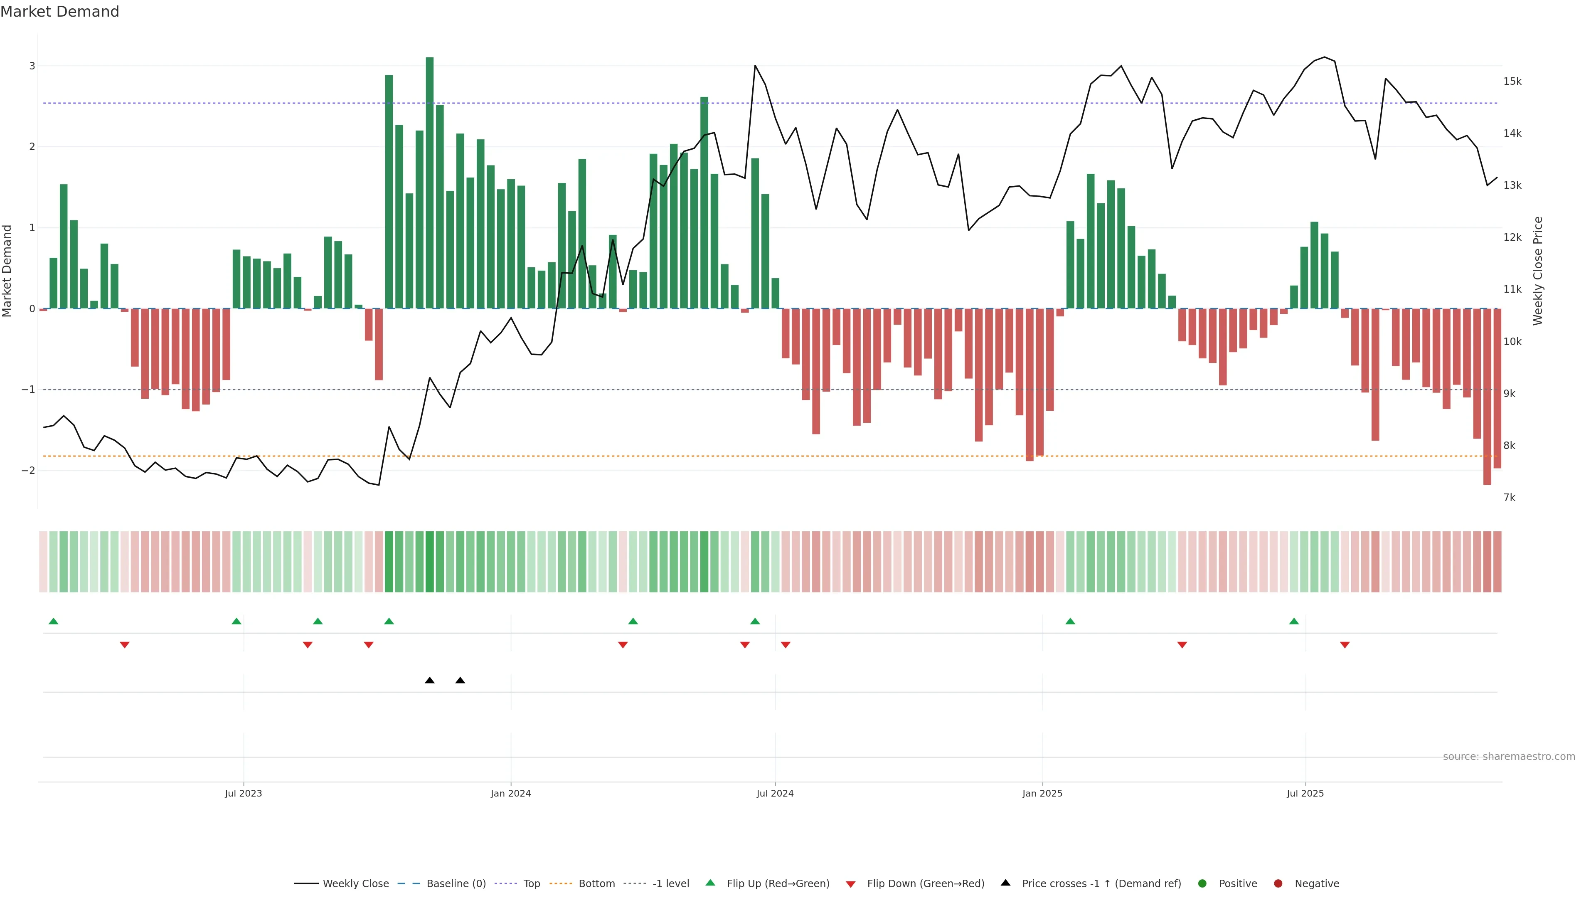The image size is (1596, 898).
Task: Click the darkest green heatmap cell
Action: coord(429,562)
